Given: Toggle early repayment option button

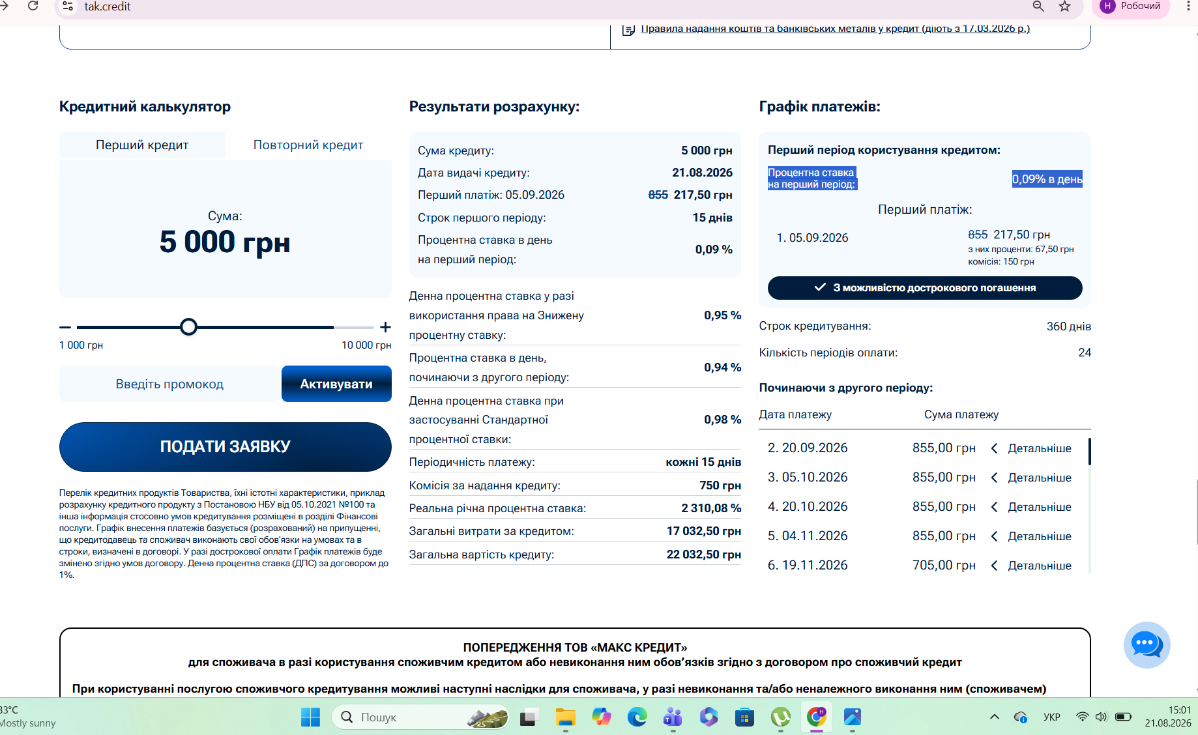Looking at the screenshot, I should pos(925,288).
